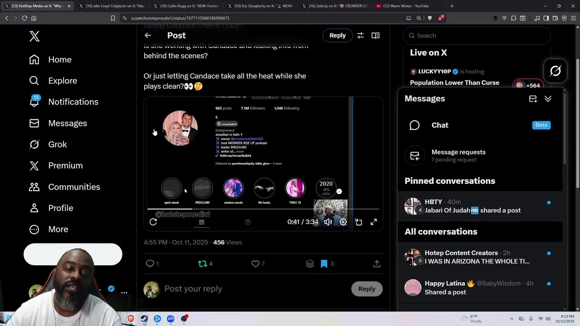Open Zoom from the taskbar
Screen dimensions: 580x326
tap(170, 319)
